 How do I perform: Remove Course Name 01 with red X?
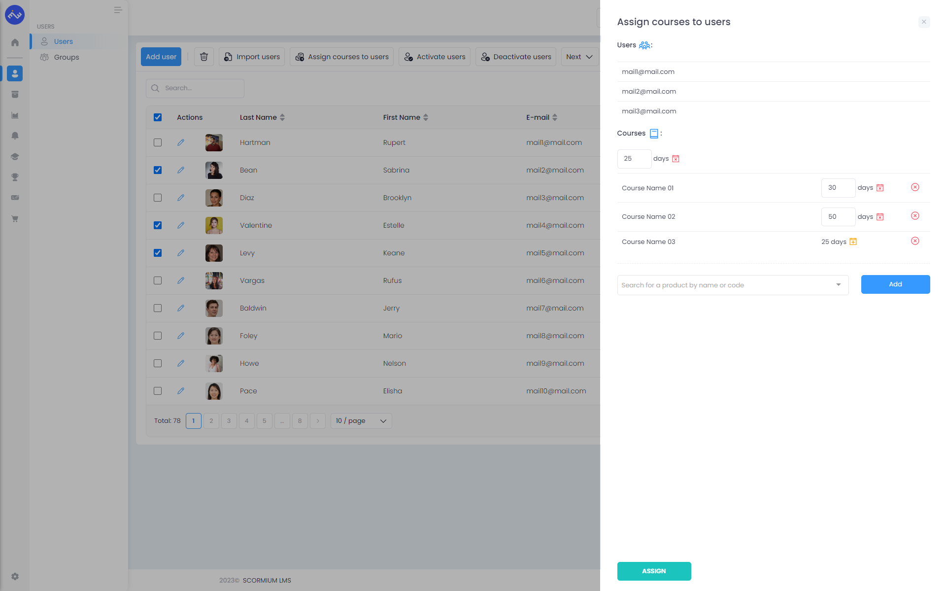915,187
